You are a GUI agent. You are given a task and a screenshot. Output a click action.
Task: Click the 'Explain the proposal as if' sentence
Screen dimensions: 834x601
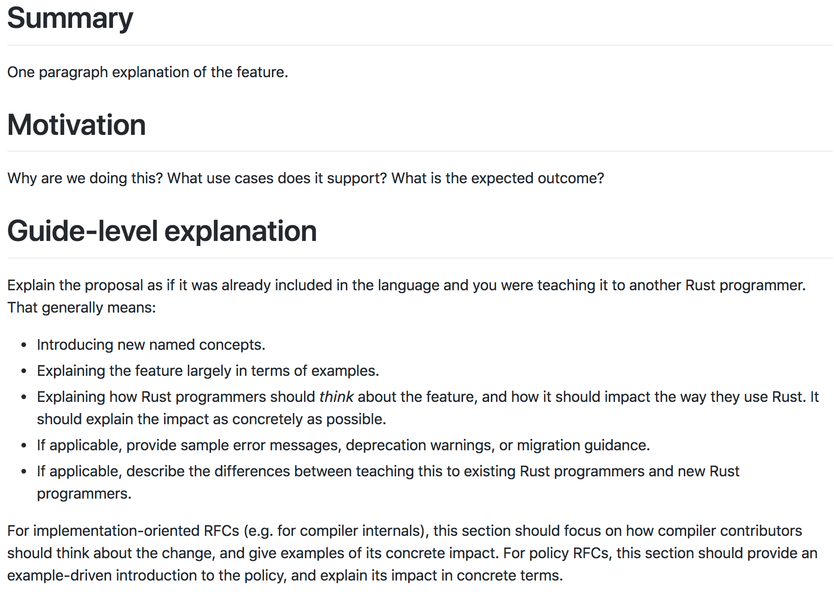pyautogui.click(x=407, y=285)
